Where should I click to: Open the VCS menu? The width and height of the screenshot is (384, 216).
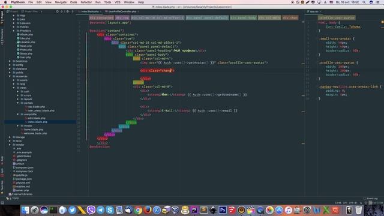coord(118,2)
